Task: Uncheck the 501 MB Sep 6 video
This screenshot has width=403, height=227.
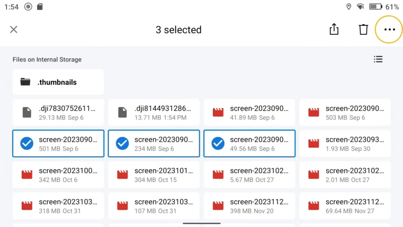Action: pos(27,143)
